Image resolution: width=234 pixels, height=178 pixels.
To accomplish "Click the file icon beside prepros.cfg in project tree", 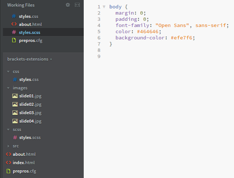I will (8, 171).
